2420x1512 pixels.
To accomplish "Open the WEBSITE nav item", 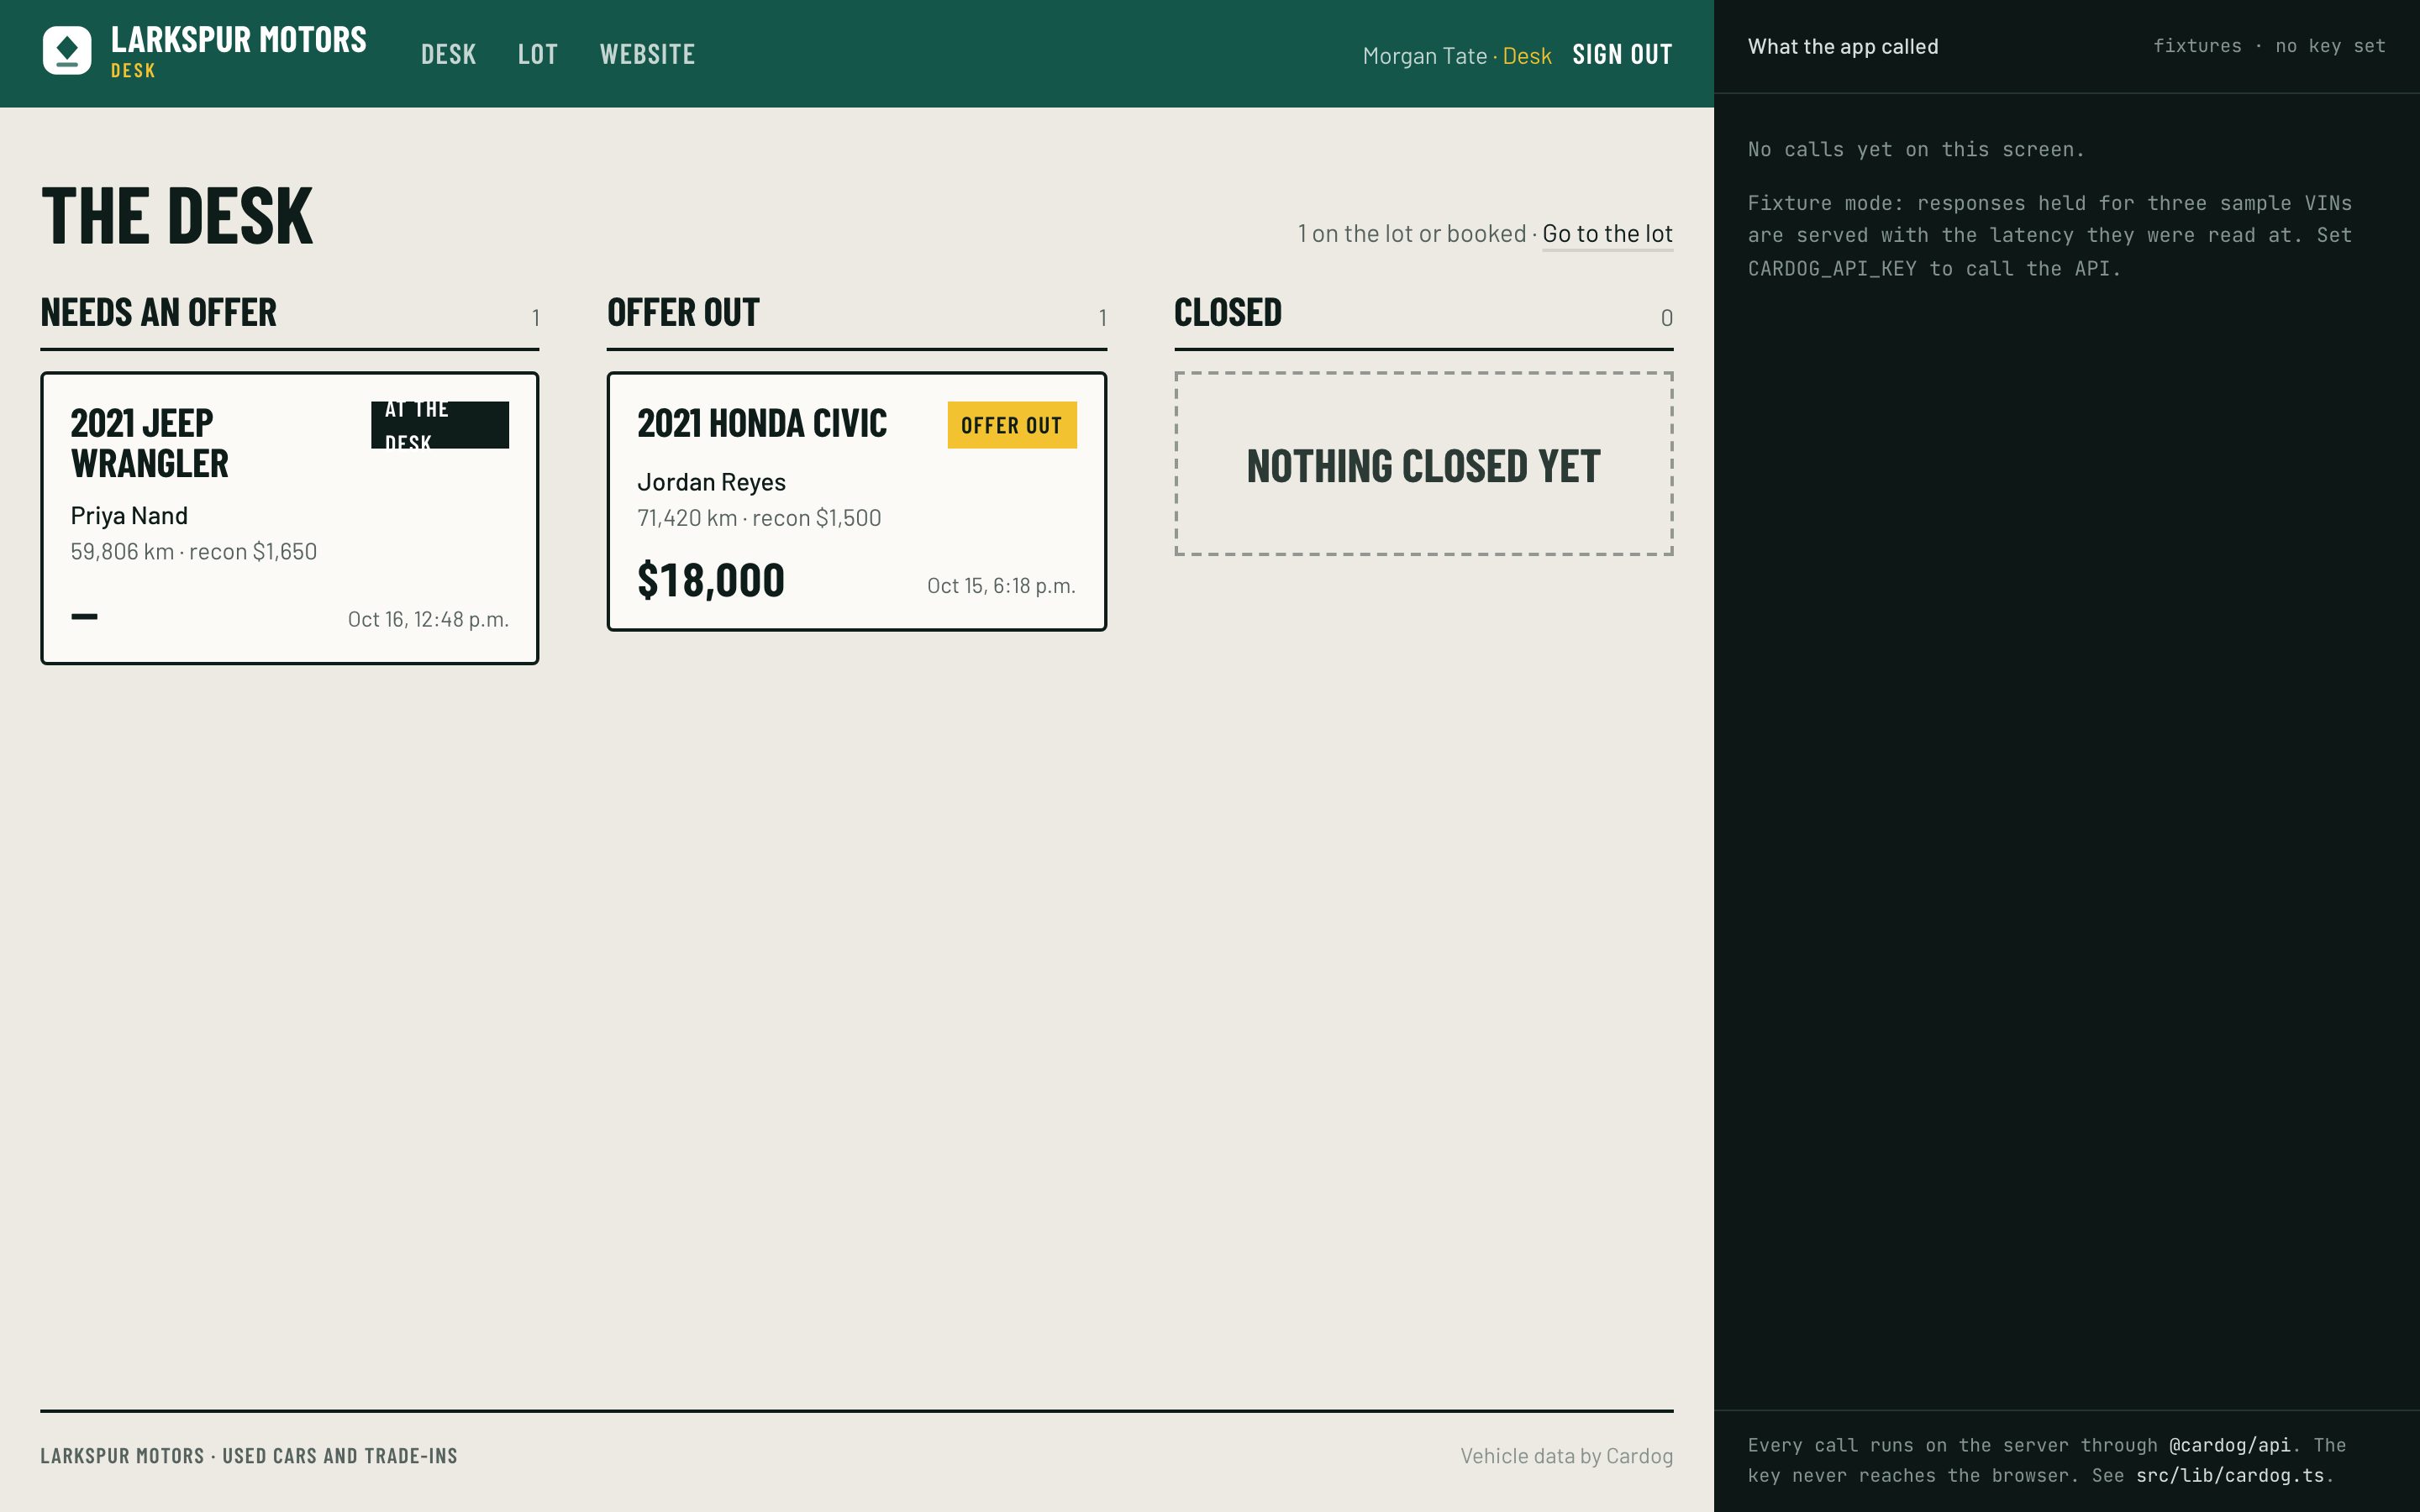I will 647,54.
